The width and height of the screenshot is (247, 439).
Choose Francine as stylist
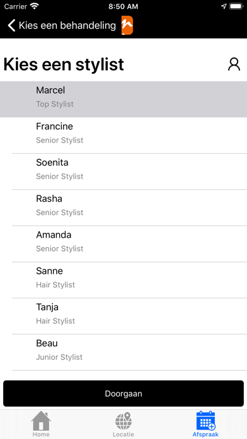click(123, 135)
